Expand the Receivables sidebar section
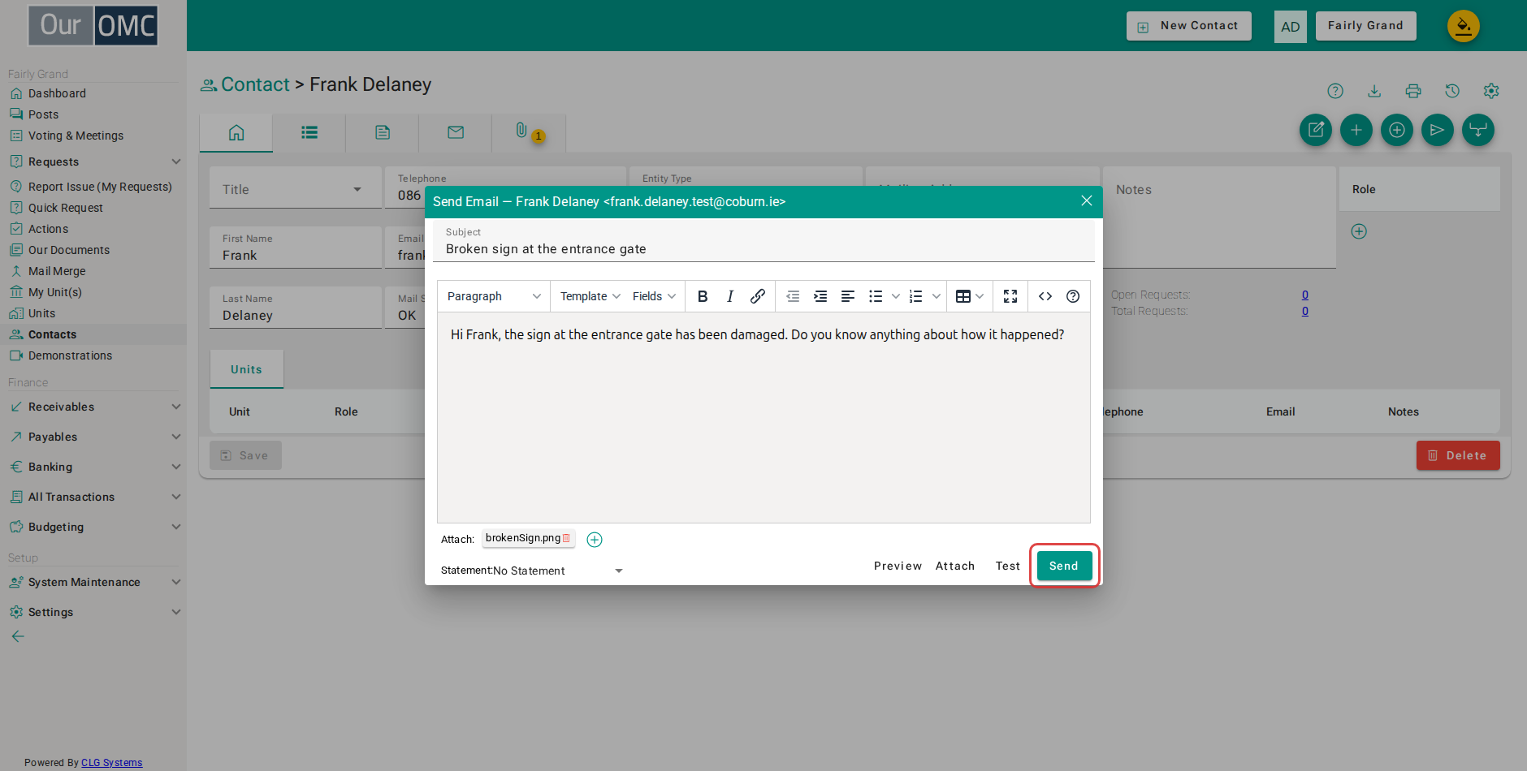The height and width of the screenshot is (771, 1527). coord(93,407)
